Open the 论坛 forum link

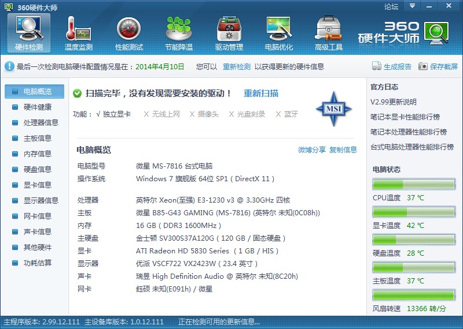(x=391, y=6)
